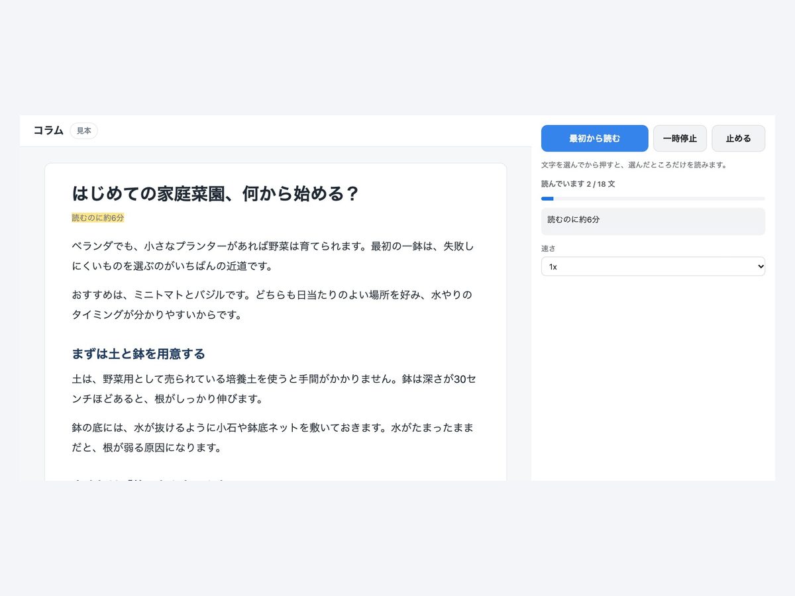Click the current sentence box in side panel
The image size is (795, 596).
click(x=653, y=221)
